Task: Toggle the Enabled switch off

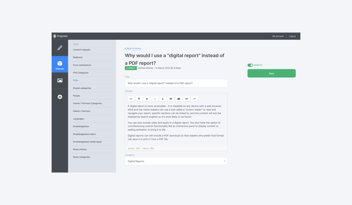Action: click(250, 65)
